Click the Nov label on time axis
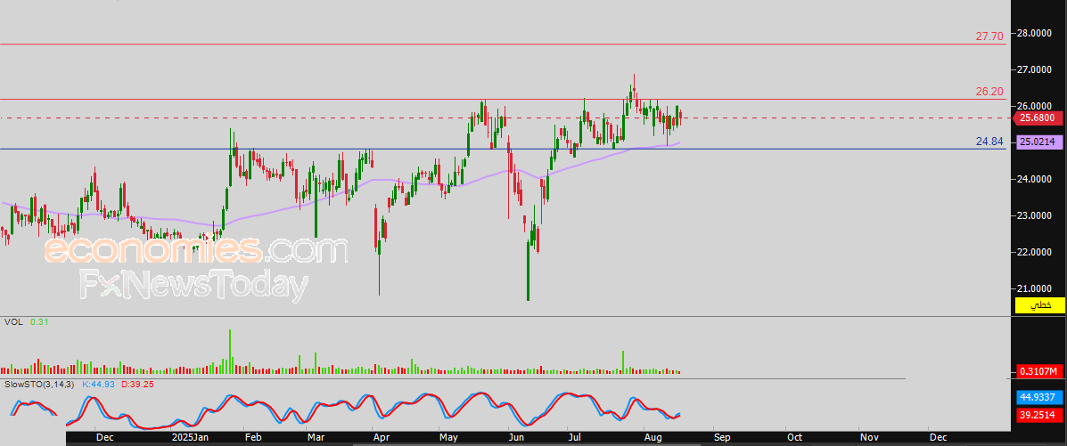 867,437
